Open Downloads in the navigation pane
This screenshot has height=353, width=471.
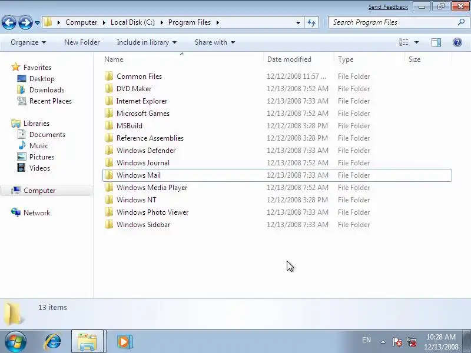pos(47,90)
